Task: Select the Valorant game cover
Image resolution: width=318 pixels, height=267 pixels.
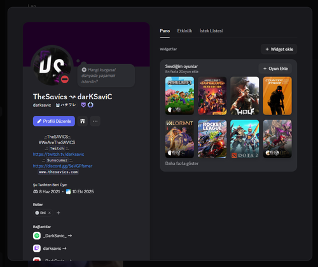Action: [179, 139]
